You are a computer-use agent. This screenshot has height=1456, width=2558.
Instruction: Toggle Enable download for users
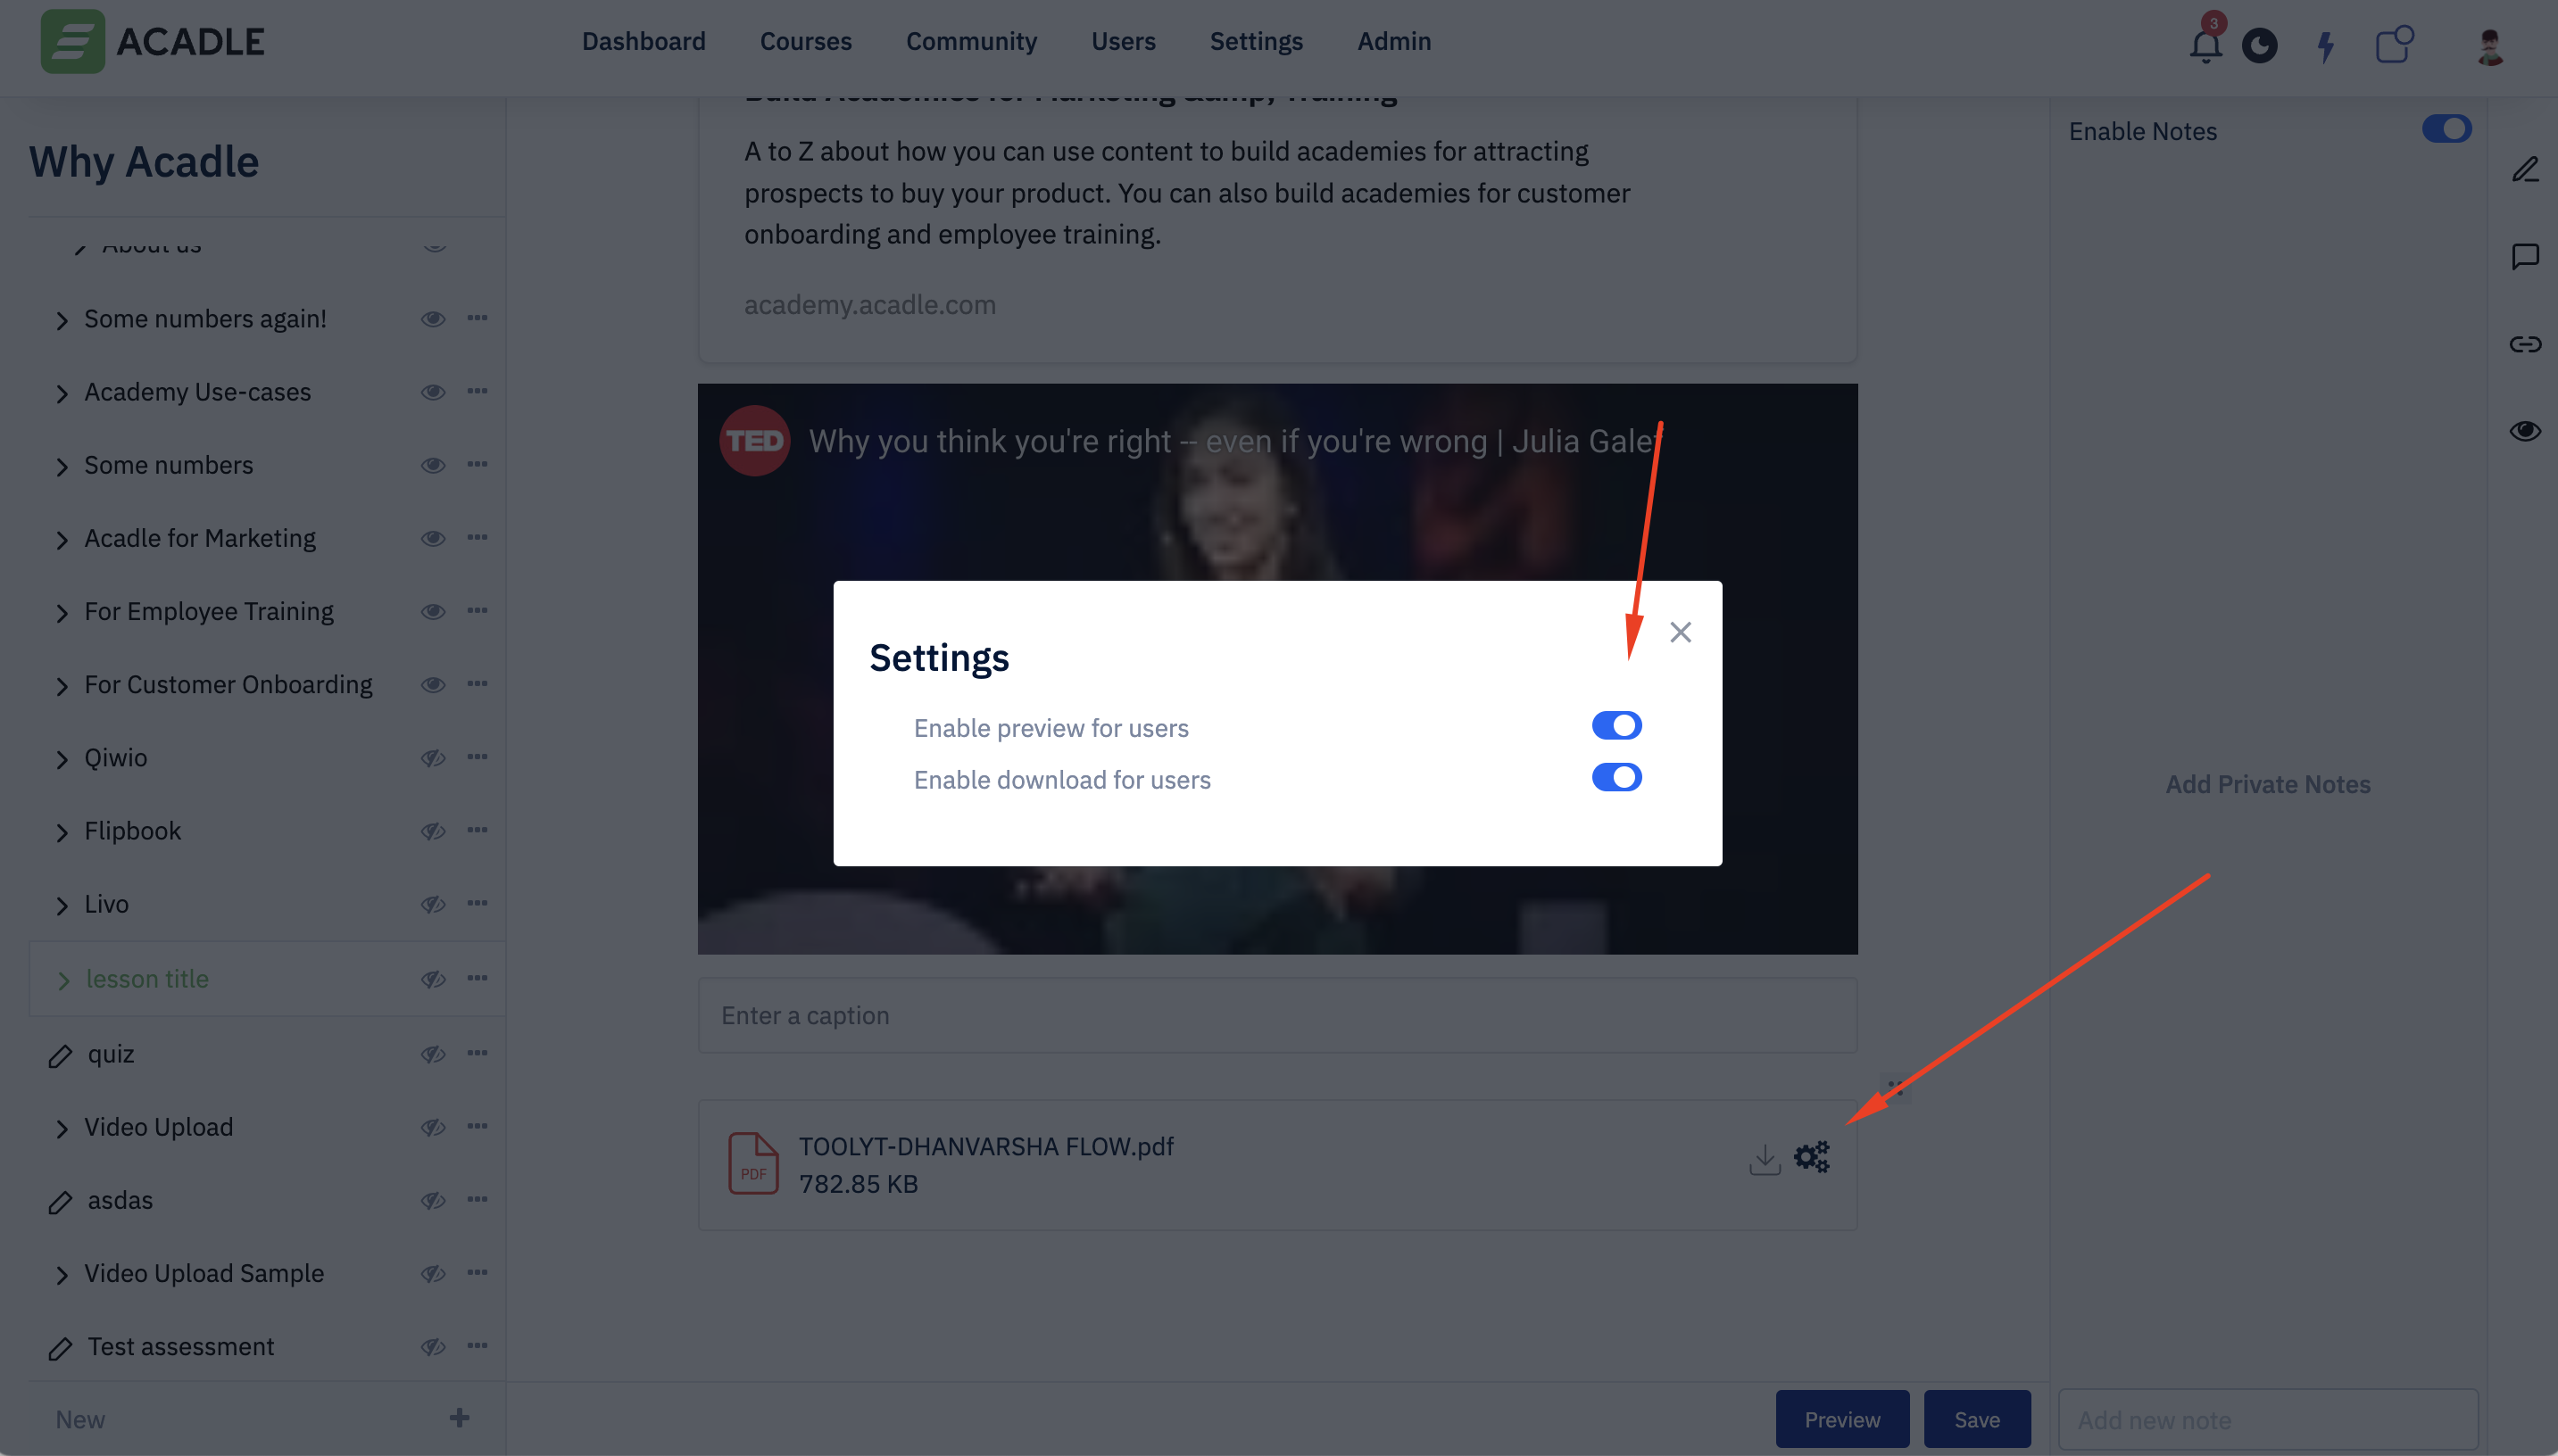pos(1616,778)
